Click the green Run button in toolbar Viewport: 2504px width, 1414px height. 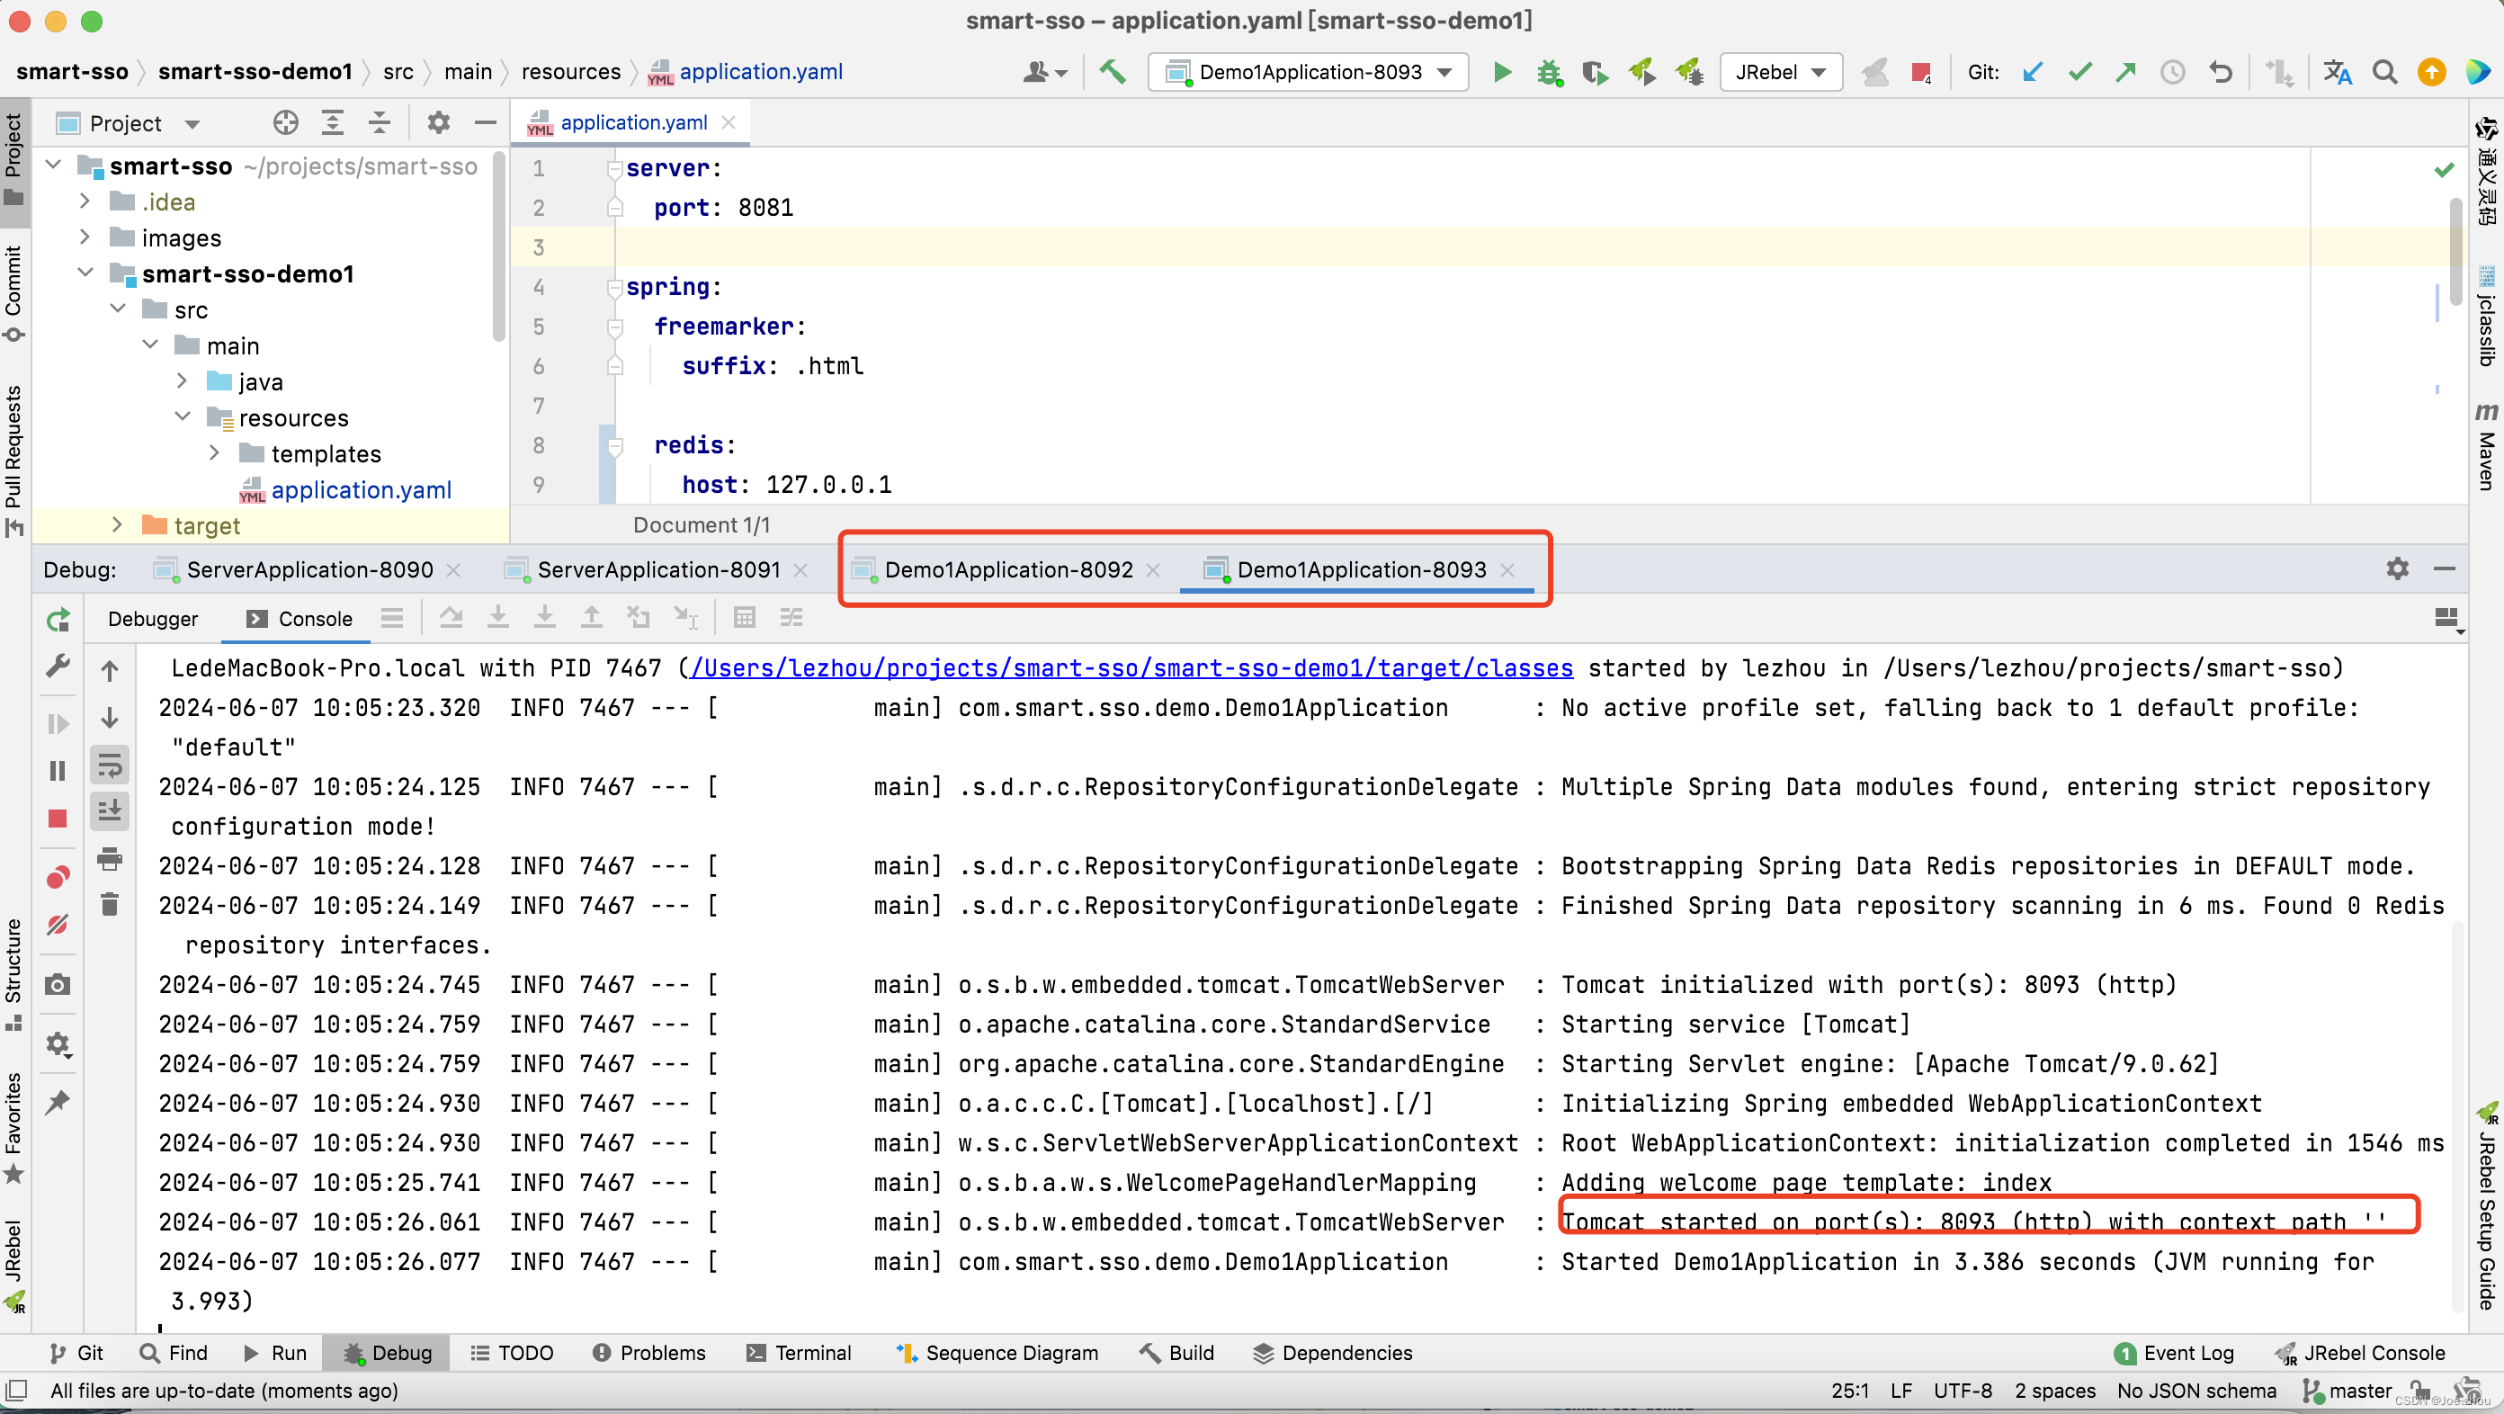1502,72
